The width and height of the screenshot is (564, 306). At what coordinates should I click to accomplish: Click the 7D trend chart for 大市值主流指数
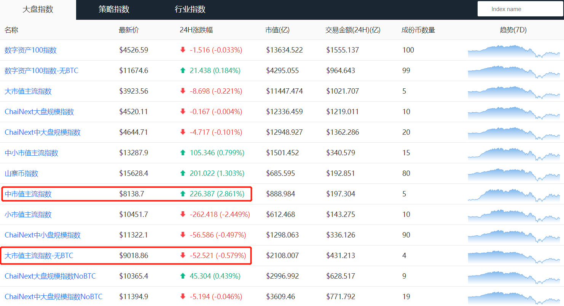point(514,92)
